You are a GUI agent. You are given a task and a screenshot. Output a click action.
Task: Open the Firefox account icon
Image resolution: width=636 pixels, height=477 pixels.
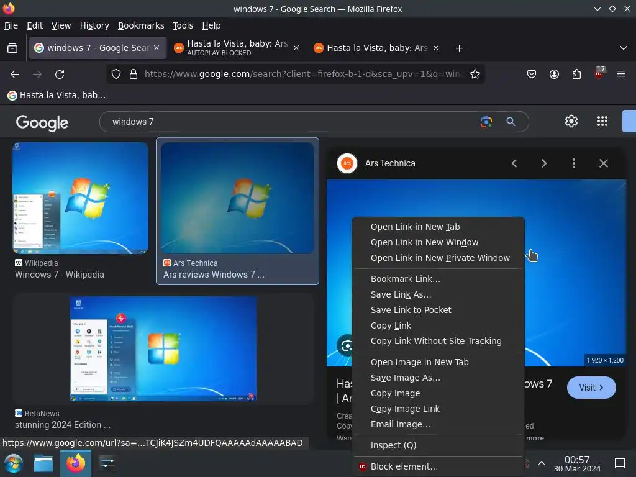click(x=554, y=75)
